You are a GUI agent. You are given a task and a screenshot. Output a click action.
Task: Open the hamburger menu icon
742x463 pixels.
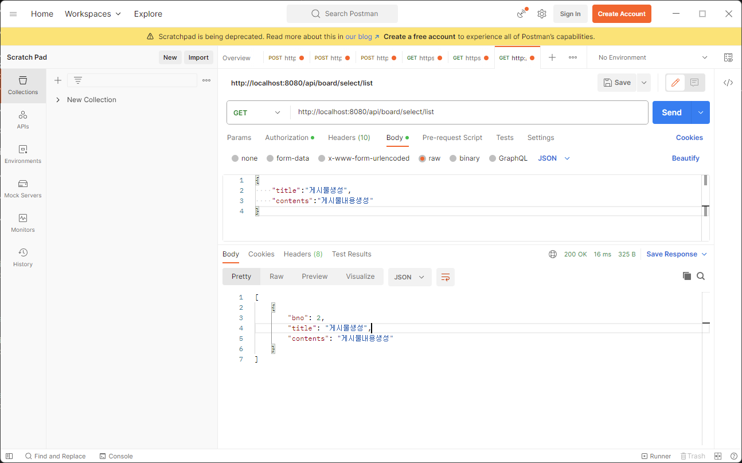click(13, 14)
